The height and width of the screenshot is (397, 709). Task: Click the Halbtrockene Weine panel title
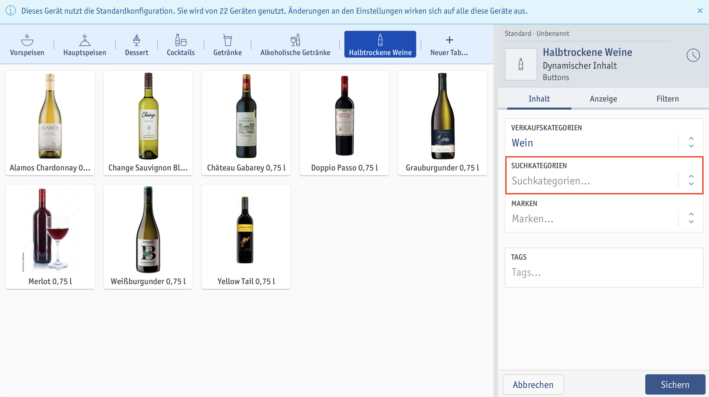[587, 52]
